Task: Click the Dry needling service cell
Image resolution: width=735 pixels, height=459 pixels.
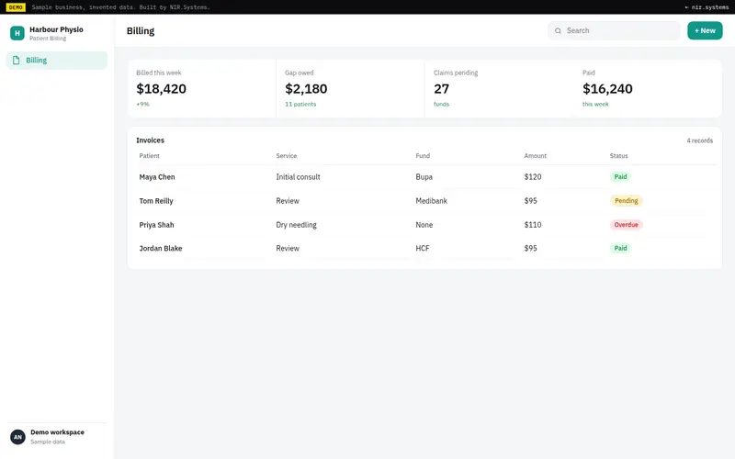Action: (x=296, y=225)
